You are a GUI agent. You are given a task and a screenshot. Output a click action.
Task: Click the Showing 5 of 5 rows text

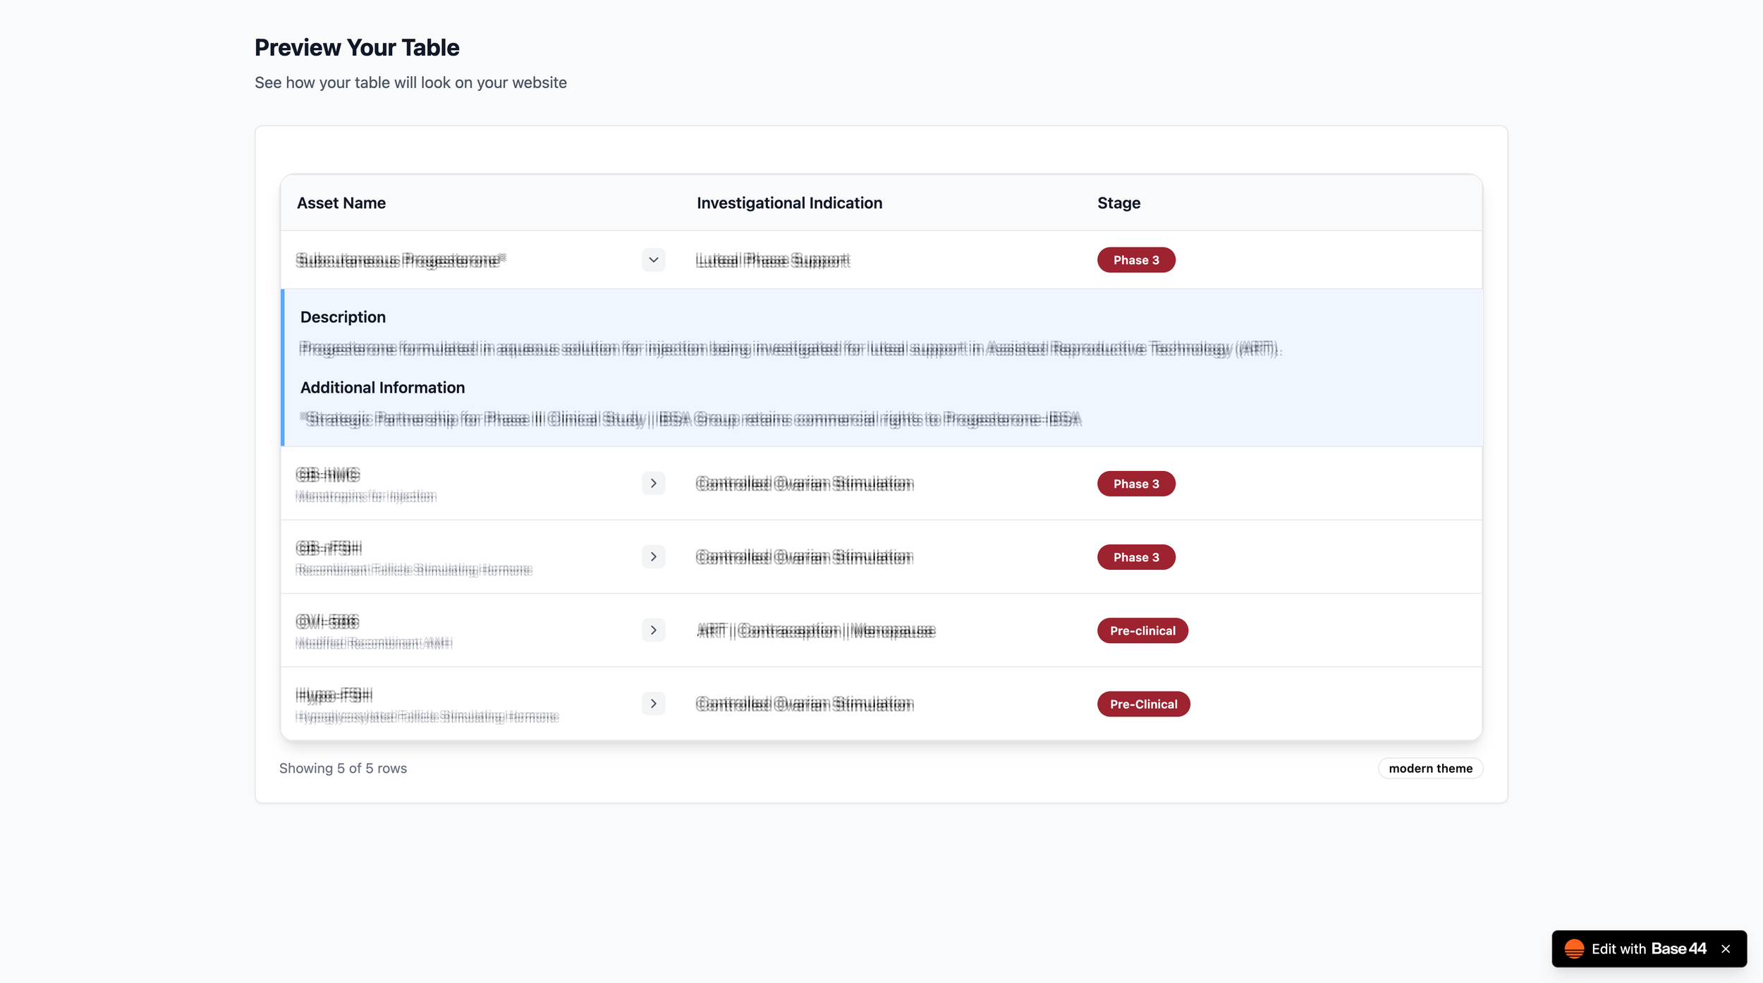point(343,768)
